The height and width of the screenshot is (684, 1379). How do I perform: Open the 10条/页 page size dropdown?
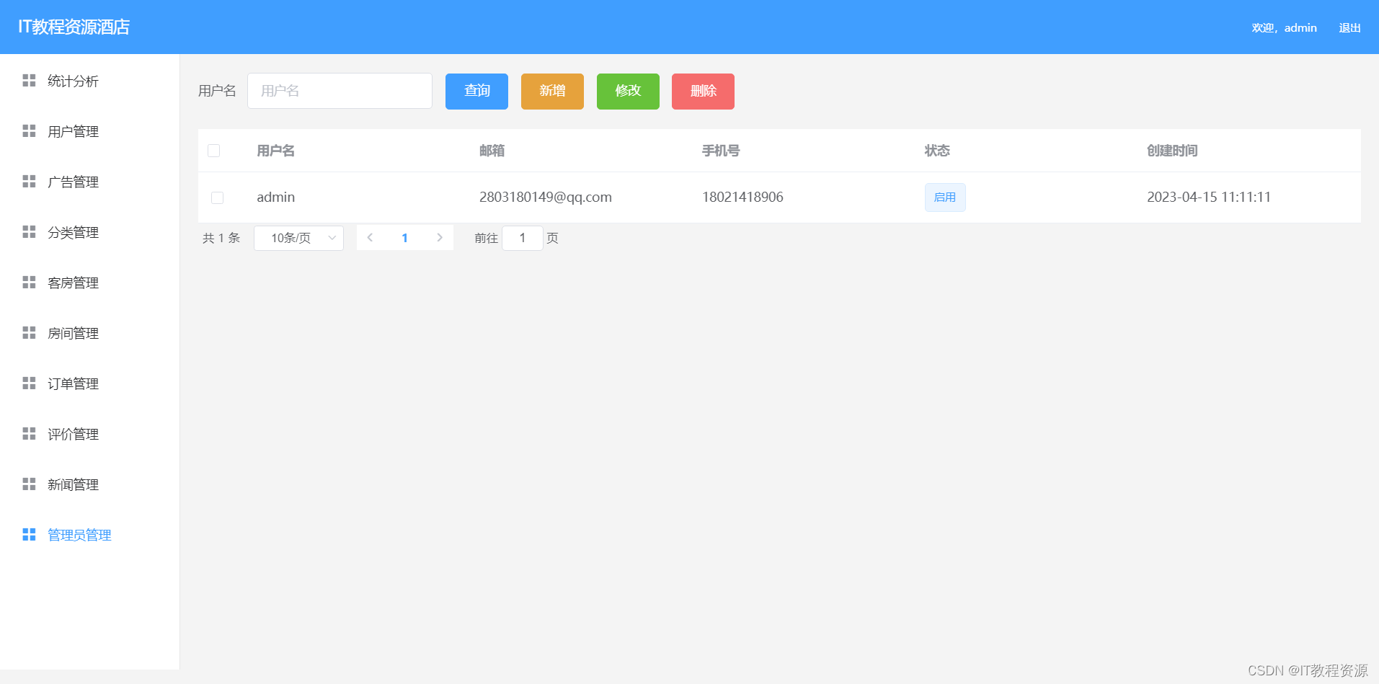(298, 238)
